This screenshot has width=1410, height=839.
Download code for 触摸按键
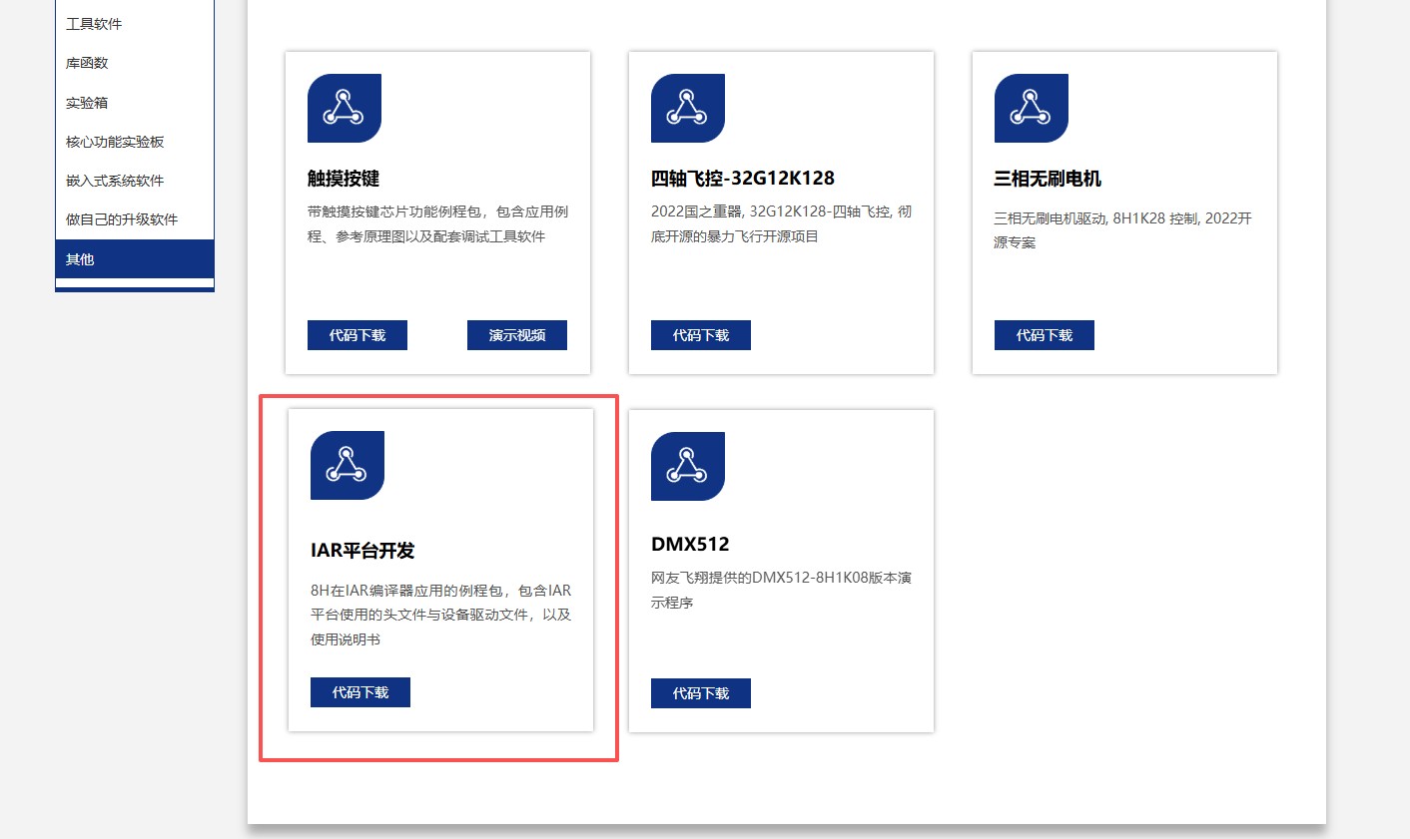click(356, 335)
